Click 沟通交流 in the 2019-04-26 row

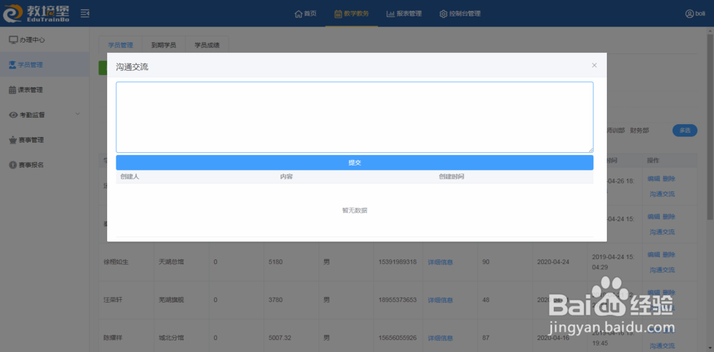pos(662,194)
